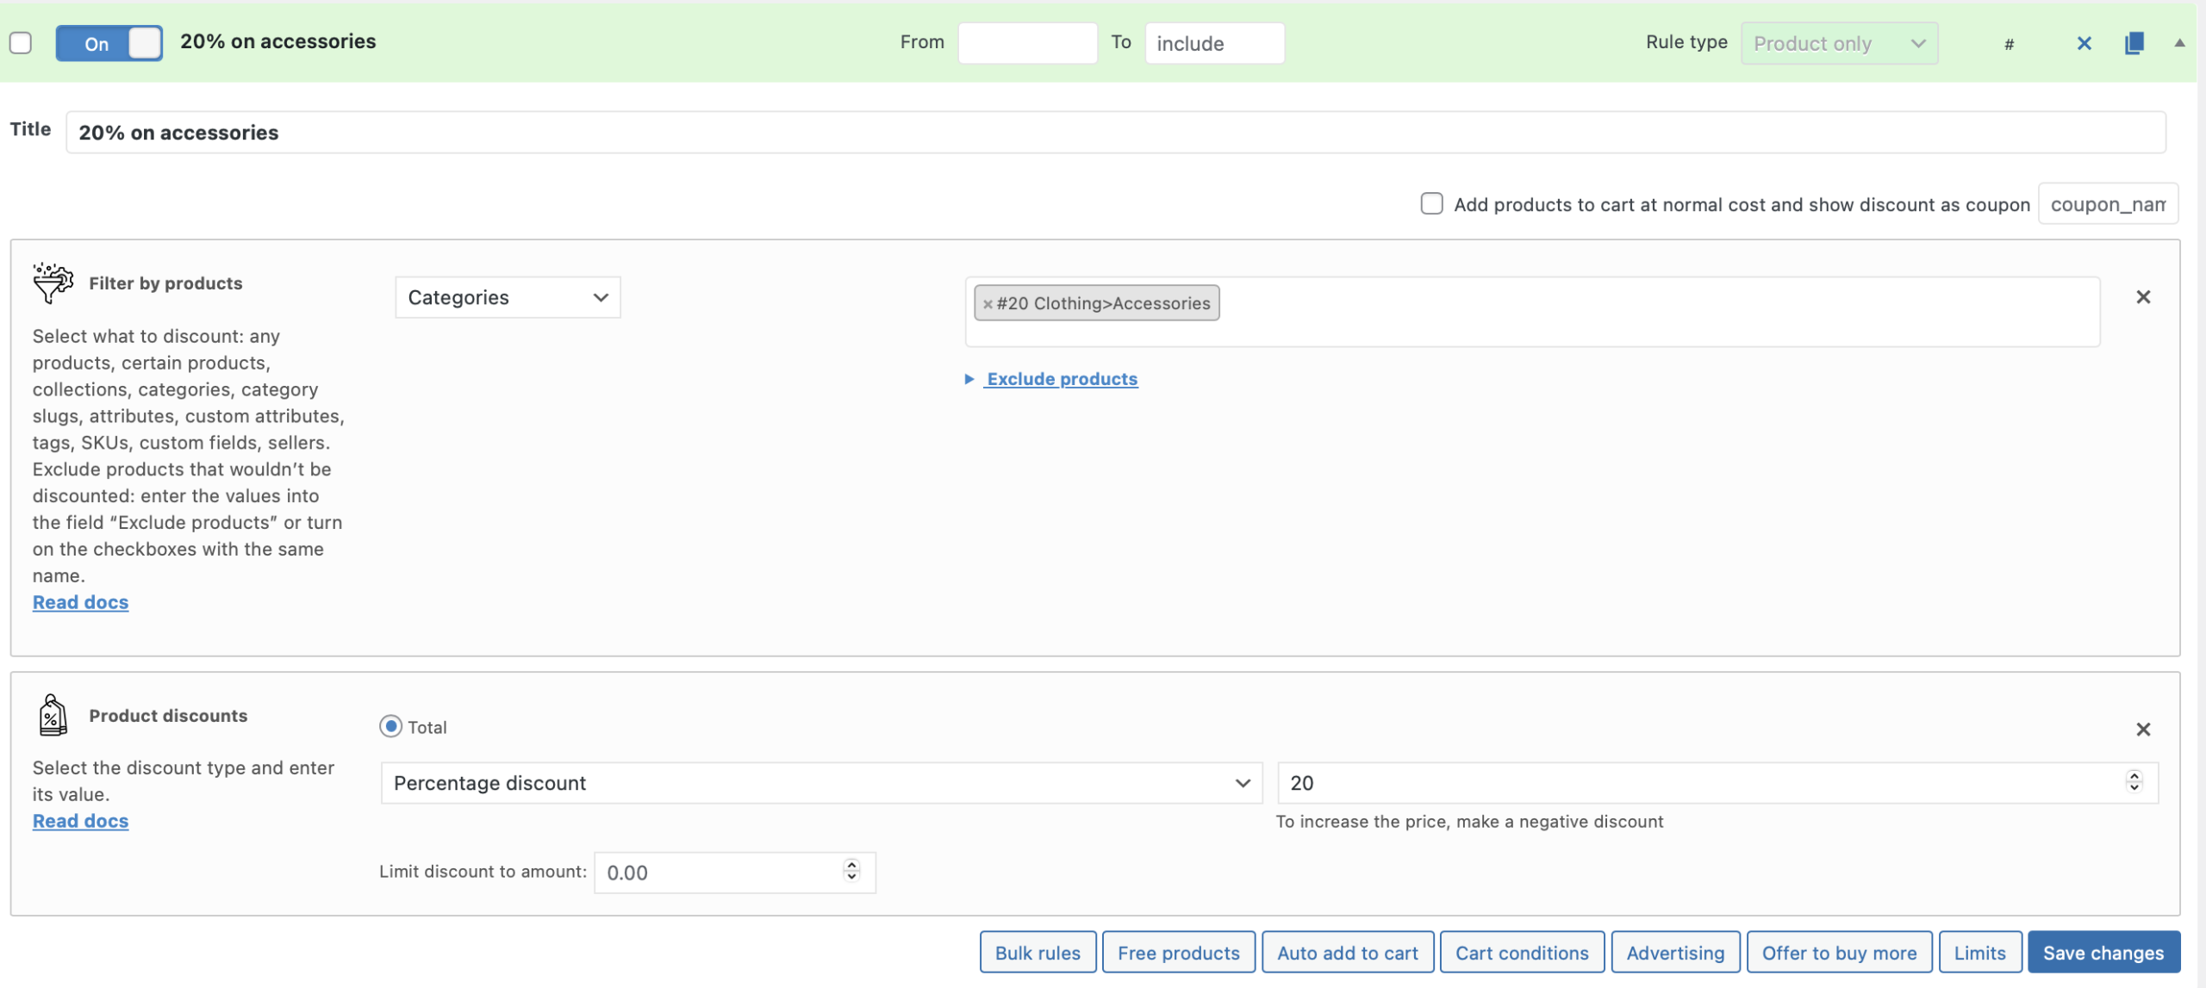2206x988 pixels.
Task: Remove the Clothing>Accessories category tag
Action: (988, 304)
